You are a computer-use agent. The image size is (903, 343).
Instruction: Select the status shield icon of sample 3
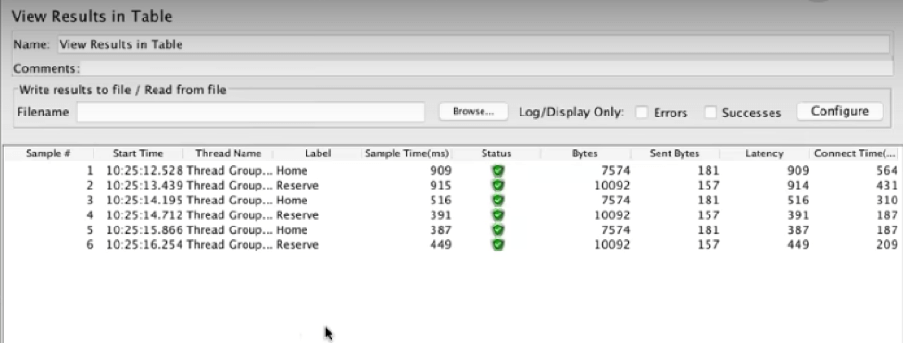(x=497, y=201)
